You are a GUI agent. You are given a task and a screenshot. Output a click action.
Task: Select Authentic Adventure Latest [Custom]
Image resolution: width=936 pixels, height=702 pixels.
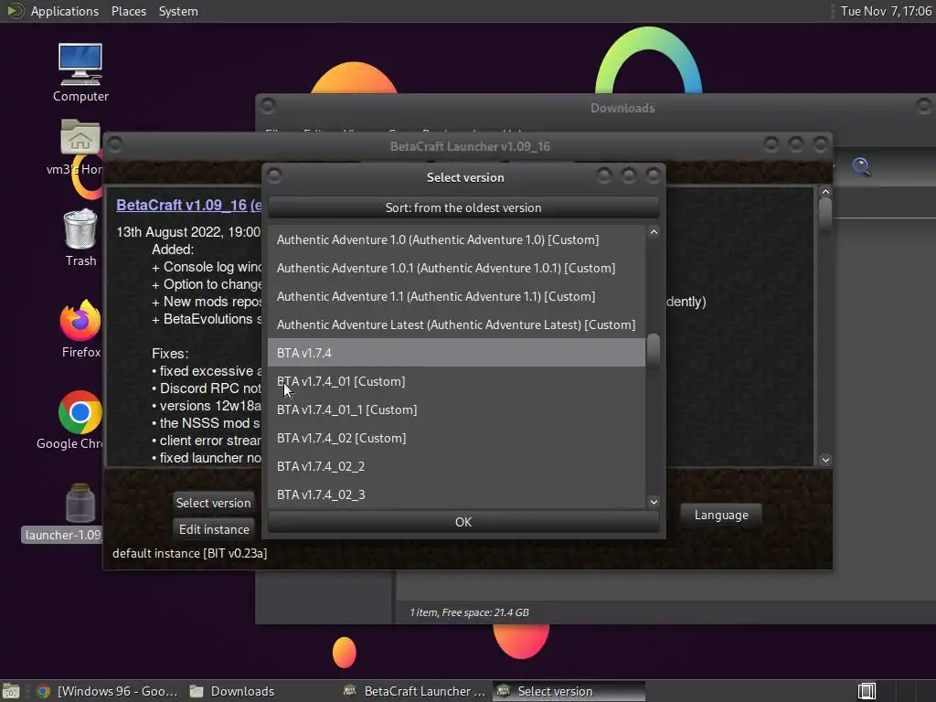(x=456, y=324)
